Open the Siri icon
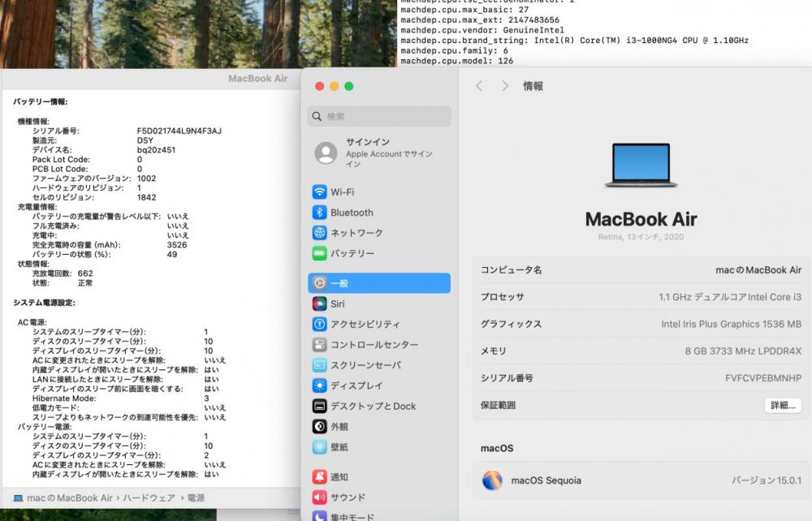The image size is (812, 521). (x=319, y=304)
